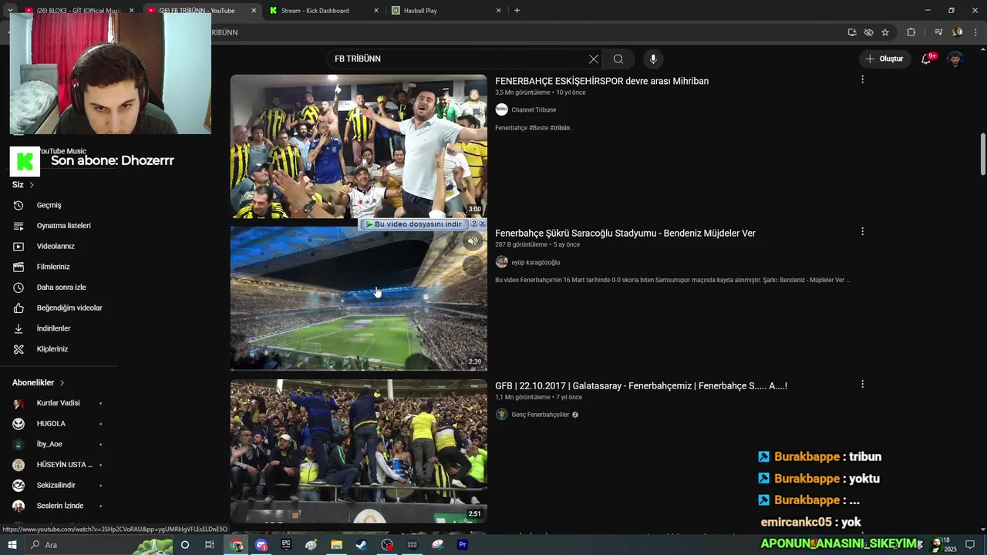Start voice search with the microphone icon

pyautogui.click(x=653, y=59)
